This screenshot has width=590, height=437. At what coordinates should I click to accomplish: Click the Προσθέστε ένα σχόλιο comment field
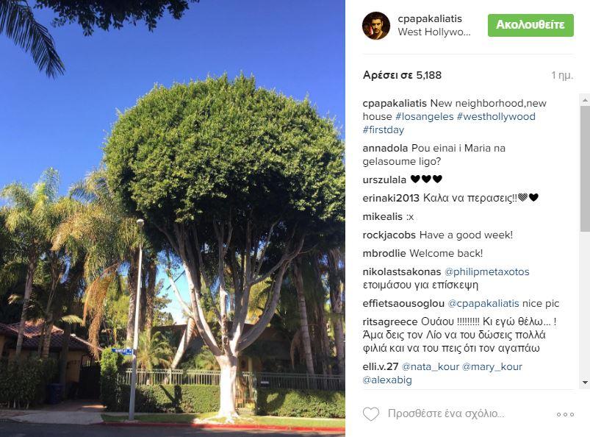coord(446,413)
